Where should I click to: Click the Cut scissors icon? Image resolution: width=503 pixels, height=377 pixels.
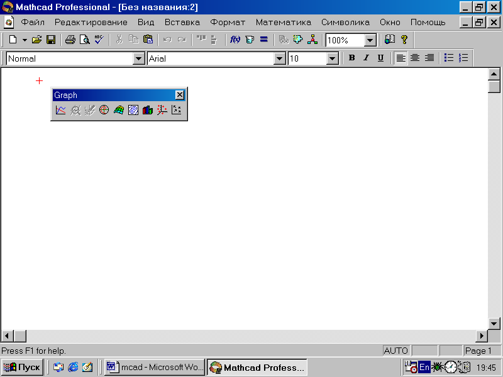pyautogui.click(x=119, y=40)
